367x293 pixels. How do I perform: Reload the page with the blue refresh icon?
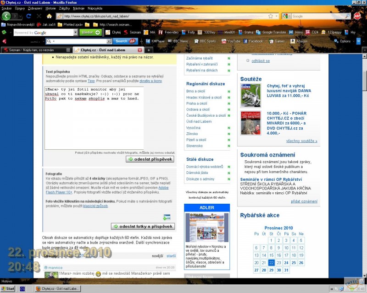(x=29, y=16)
